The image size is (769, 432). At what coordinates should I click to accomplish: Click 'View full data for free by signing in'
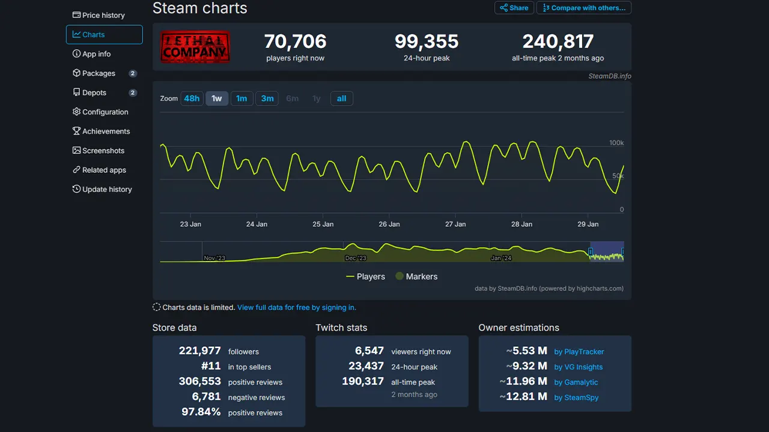pyautogui.click(x=297, y=307)
